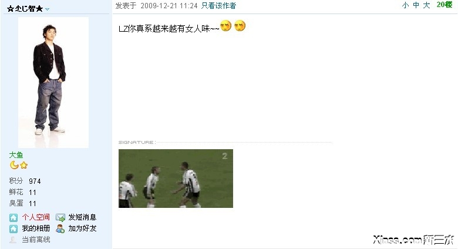This screenshot has width=458, height=249.
Task: Click the 发短消息 envelope icon
Action: click(x=60, y=218)
